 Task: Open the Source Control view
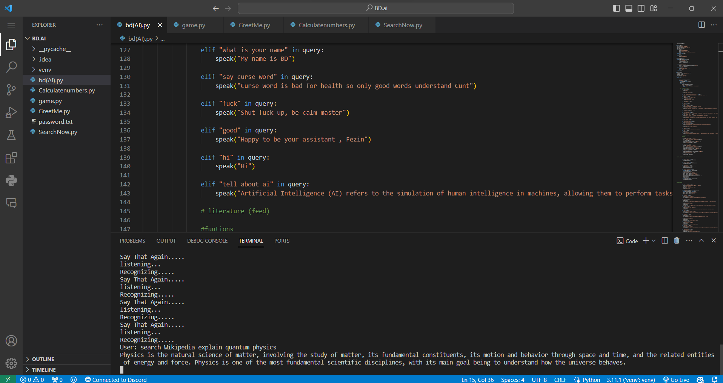[11, 90]
